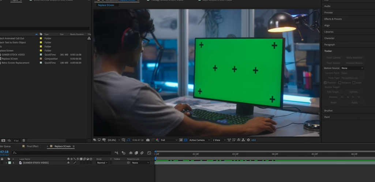
Task: Click the Graph Editor icon in timeline
Action: click(x=149, y=153)
